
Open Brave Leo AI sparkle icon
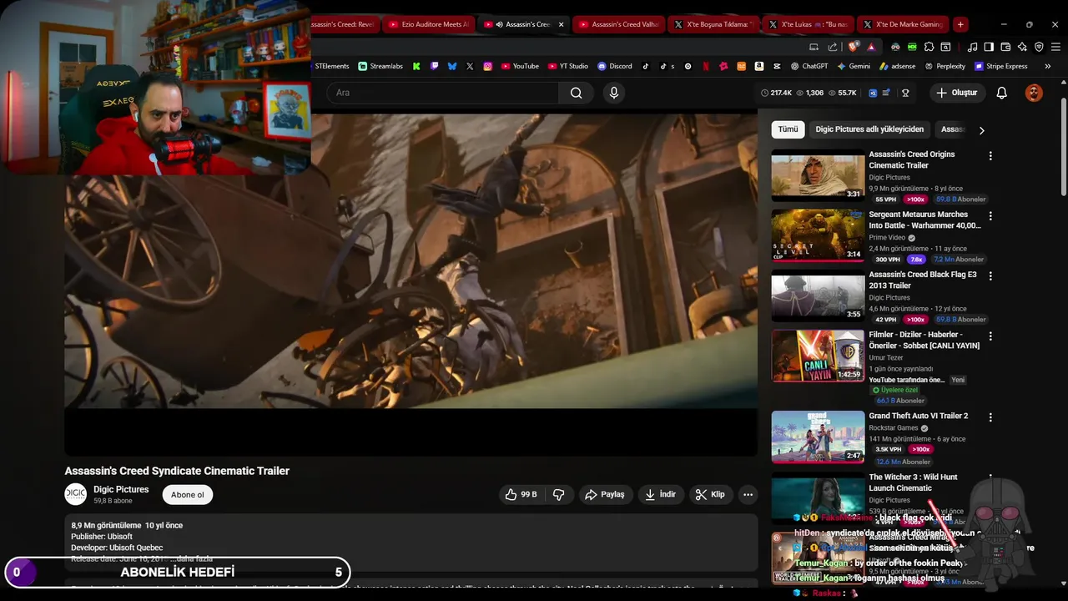click(x=1022, y=47)
